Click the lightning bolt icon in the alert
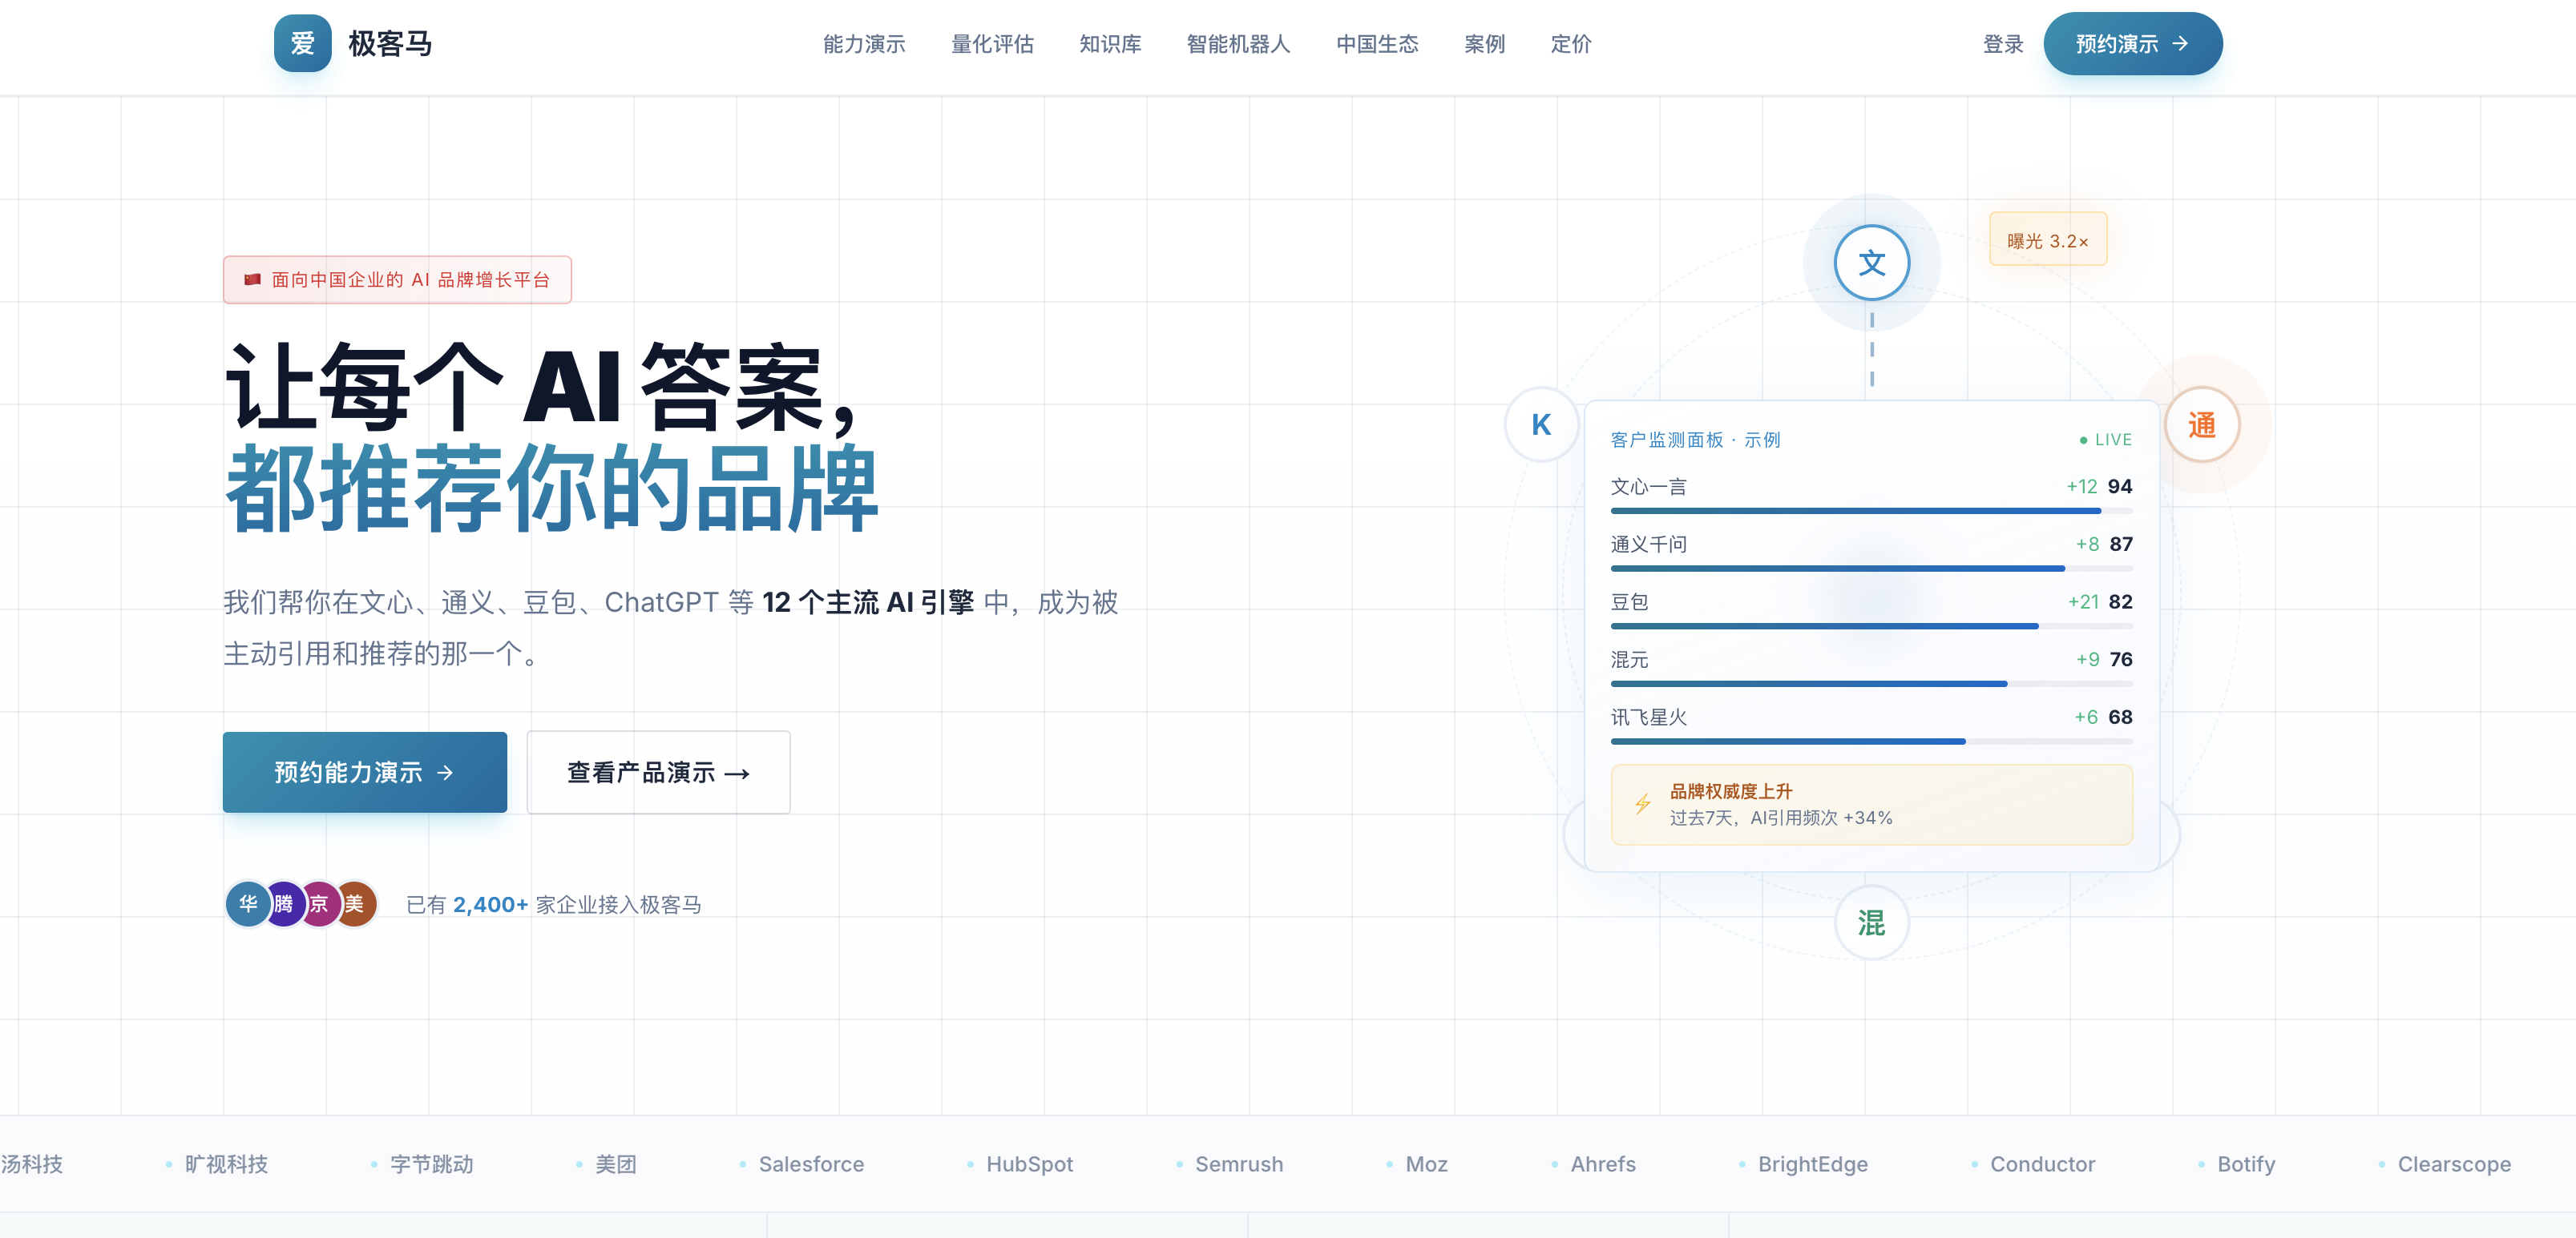 pos(1642,803)
